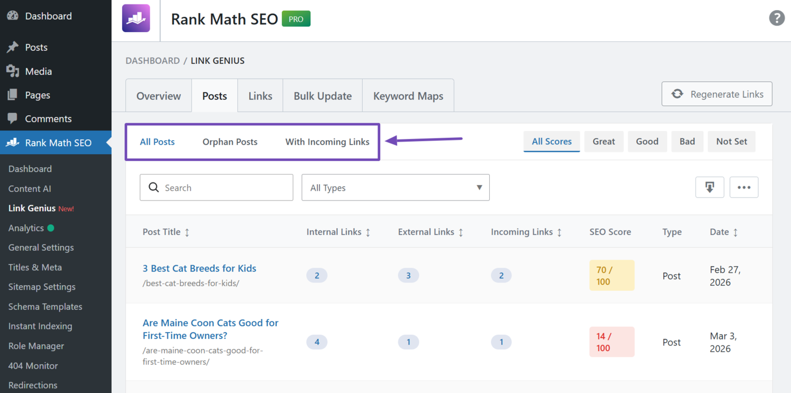Open Redirections submenu item
Viewport: 791px width, 393px height.
pos(33,385)
